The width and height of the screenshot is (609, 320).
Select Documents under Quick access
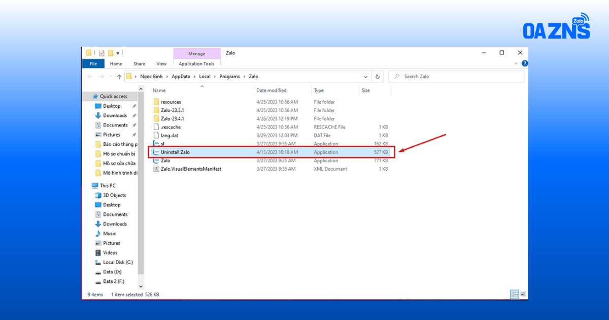tap(115, 125)
